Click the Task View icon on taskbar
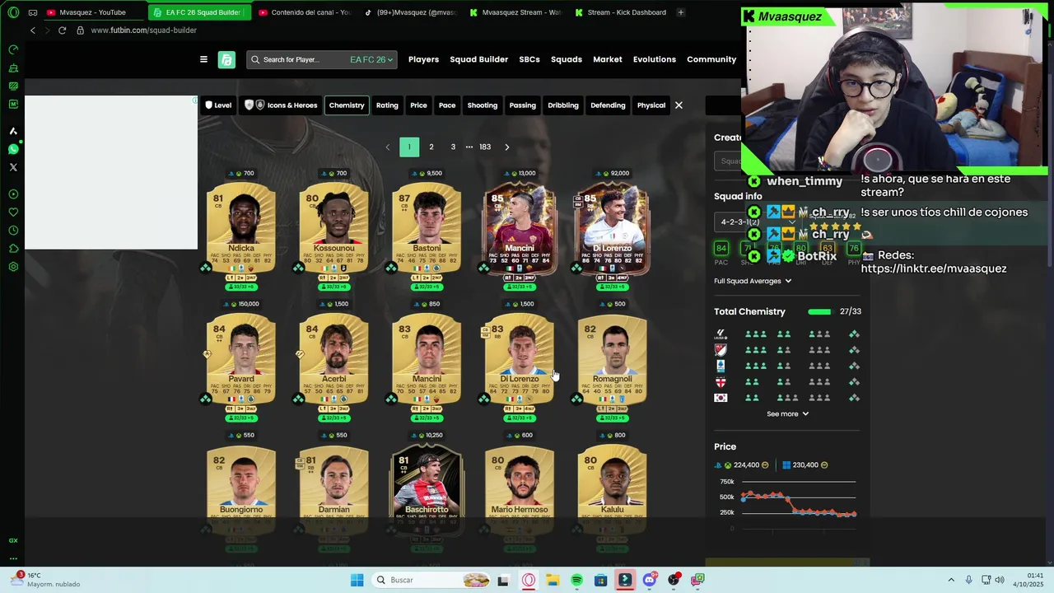 (503, 580)
